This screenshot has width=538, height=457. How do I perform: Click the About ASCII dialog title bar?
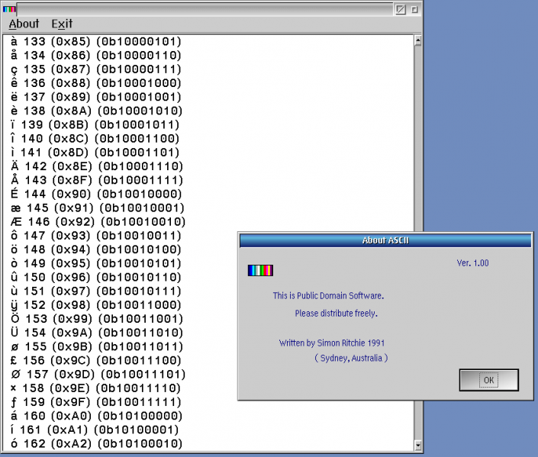tap(385, 241)
